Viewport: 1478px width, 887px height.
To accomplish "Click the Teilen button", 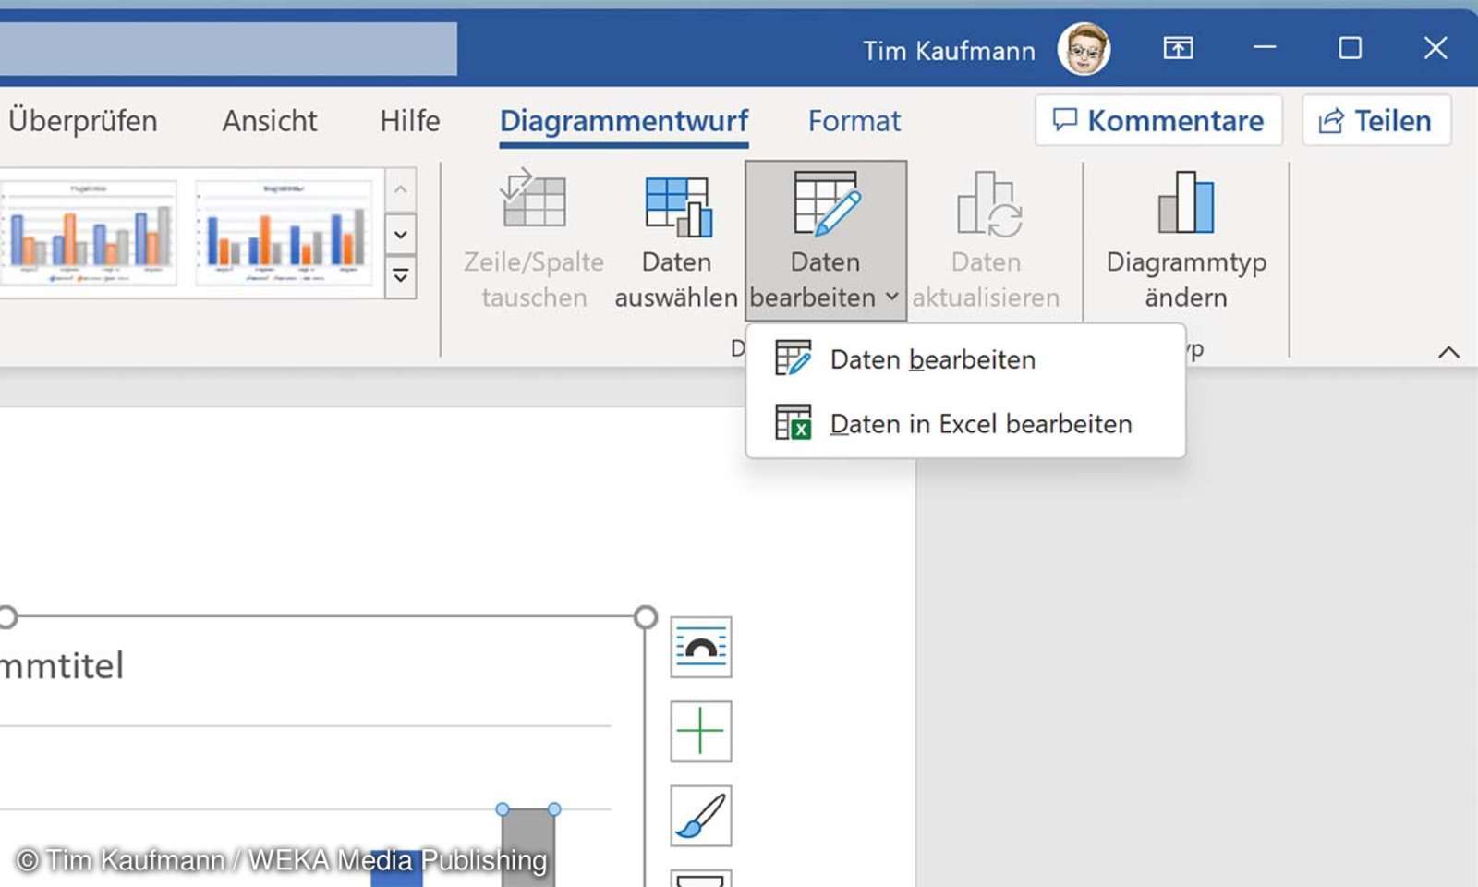I will click(1375, 120).
